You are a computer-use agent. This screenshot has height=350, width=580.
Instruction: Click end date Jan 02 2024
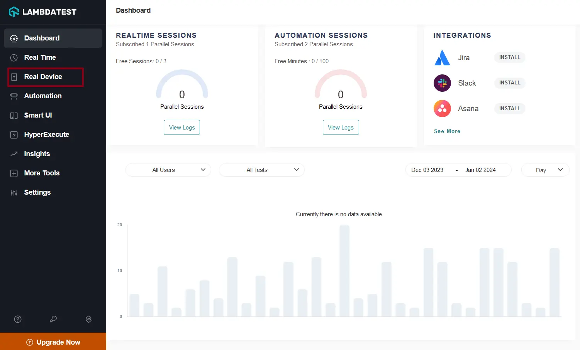pyautogui.click(x=480, y=170)
